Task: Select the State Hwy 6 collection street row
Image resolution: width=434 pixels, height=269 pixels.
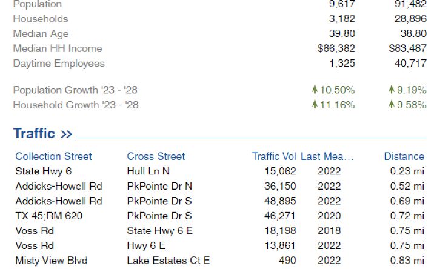Action: pyautogui.click(x=43, y=171)
